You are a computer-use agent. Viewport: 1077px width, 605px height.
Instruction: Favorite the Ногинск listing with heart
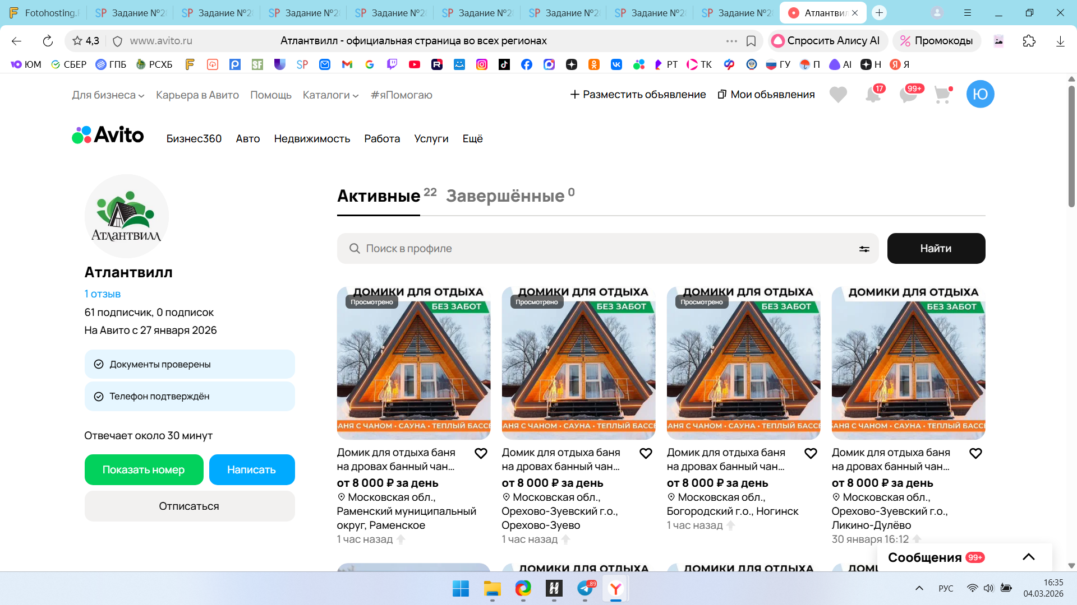tap(811, 453)
